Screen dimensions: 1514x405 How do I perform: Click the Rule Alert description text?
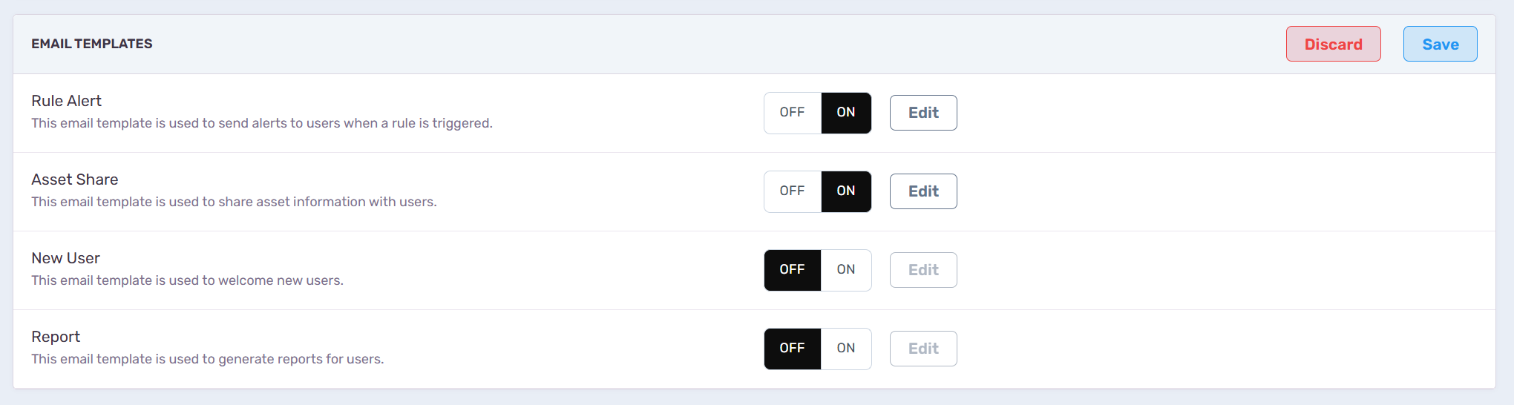[x=261, y=123]
